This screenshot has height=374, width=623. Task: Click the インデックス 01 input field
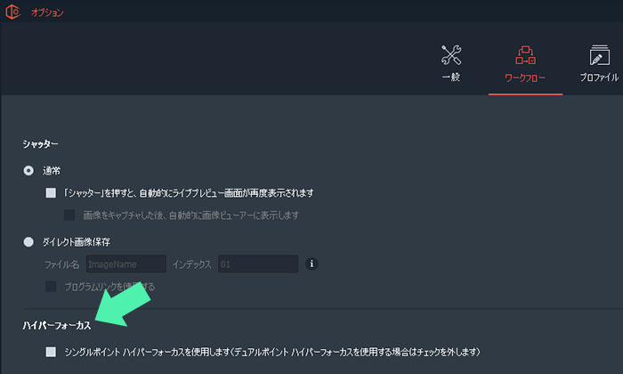click(256, 264)
